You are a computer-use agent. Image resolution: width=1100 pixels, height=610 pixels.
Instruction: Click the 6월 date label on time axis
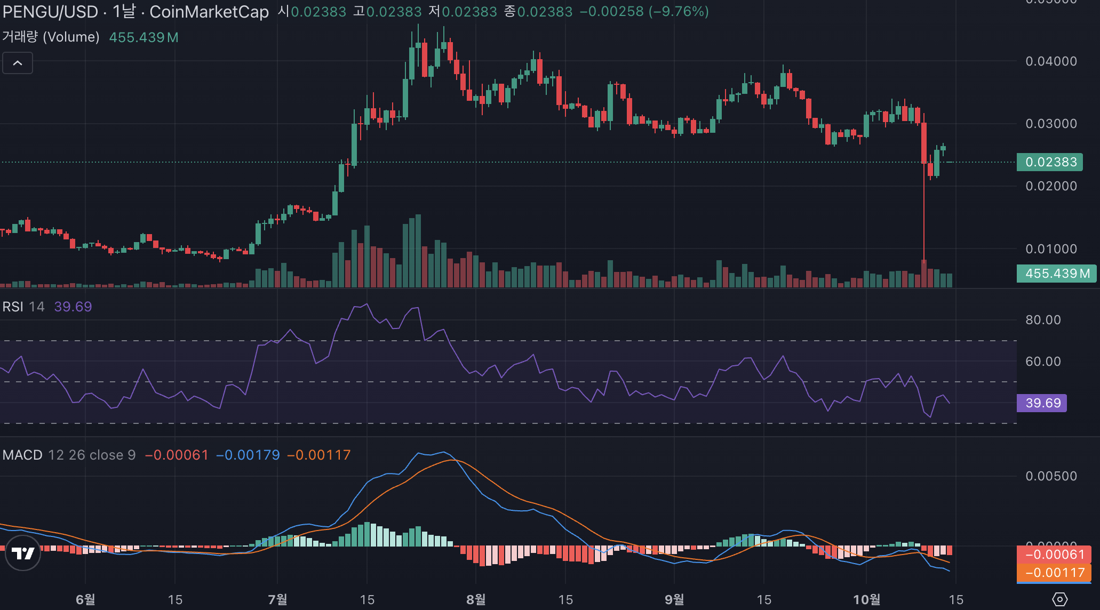click(x=85, y=600)
